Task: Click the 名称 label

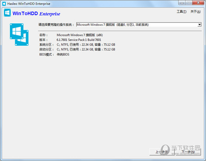Action: (44, 35)
